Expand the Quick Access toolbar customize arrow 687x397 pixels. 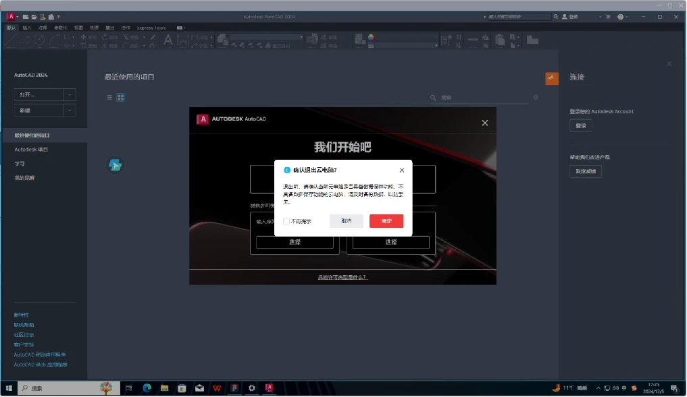tap(58, 17)
